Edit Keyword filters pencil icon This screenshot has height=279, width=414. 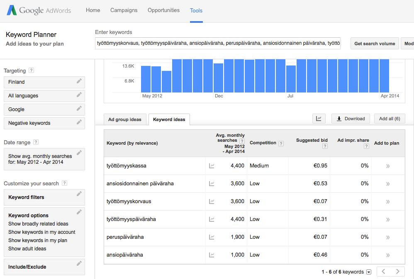tap(79, 194)
